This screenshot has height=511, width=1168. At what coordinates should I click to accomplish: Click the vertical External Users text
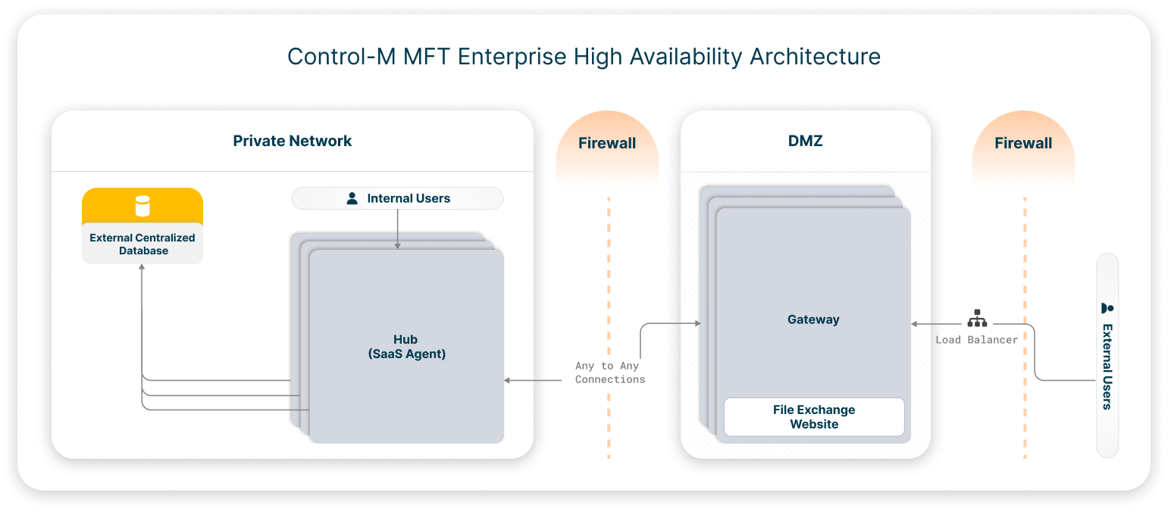click(x=1107, y=366)
